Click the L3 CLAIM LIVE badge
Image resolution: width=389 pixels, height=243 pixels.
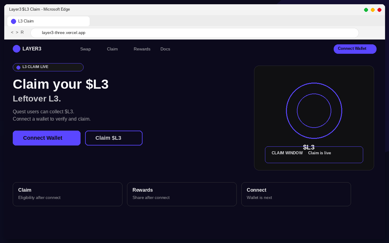pyautogui.click(x=48, y=67)
